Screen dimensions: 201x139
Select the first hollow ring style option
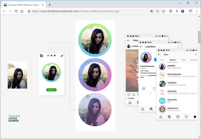click(x=48, y=55)
